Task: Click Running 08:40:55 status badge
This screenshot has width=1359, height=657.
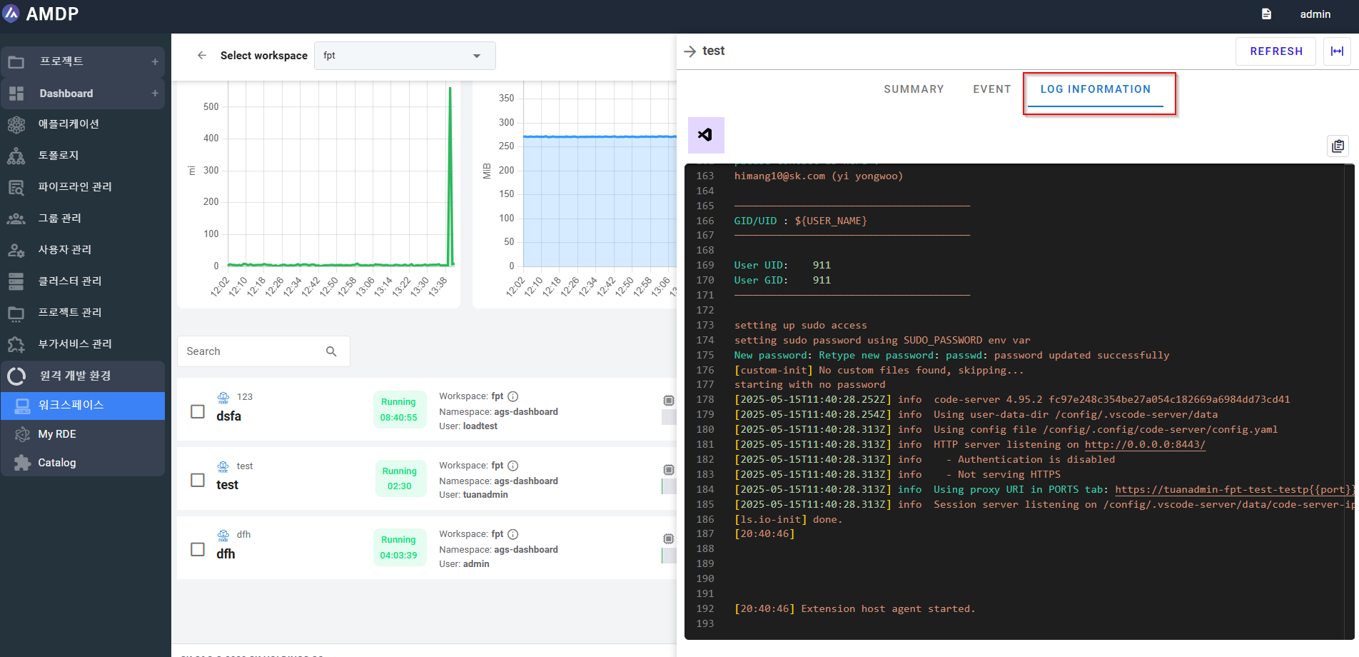Action: coord(399,410)
